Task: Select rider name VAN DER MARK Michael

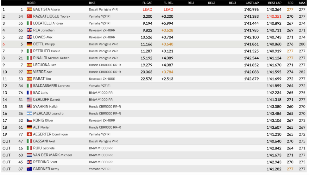Action: coord(53,155)
